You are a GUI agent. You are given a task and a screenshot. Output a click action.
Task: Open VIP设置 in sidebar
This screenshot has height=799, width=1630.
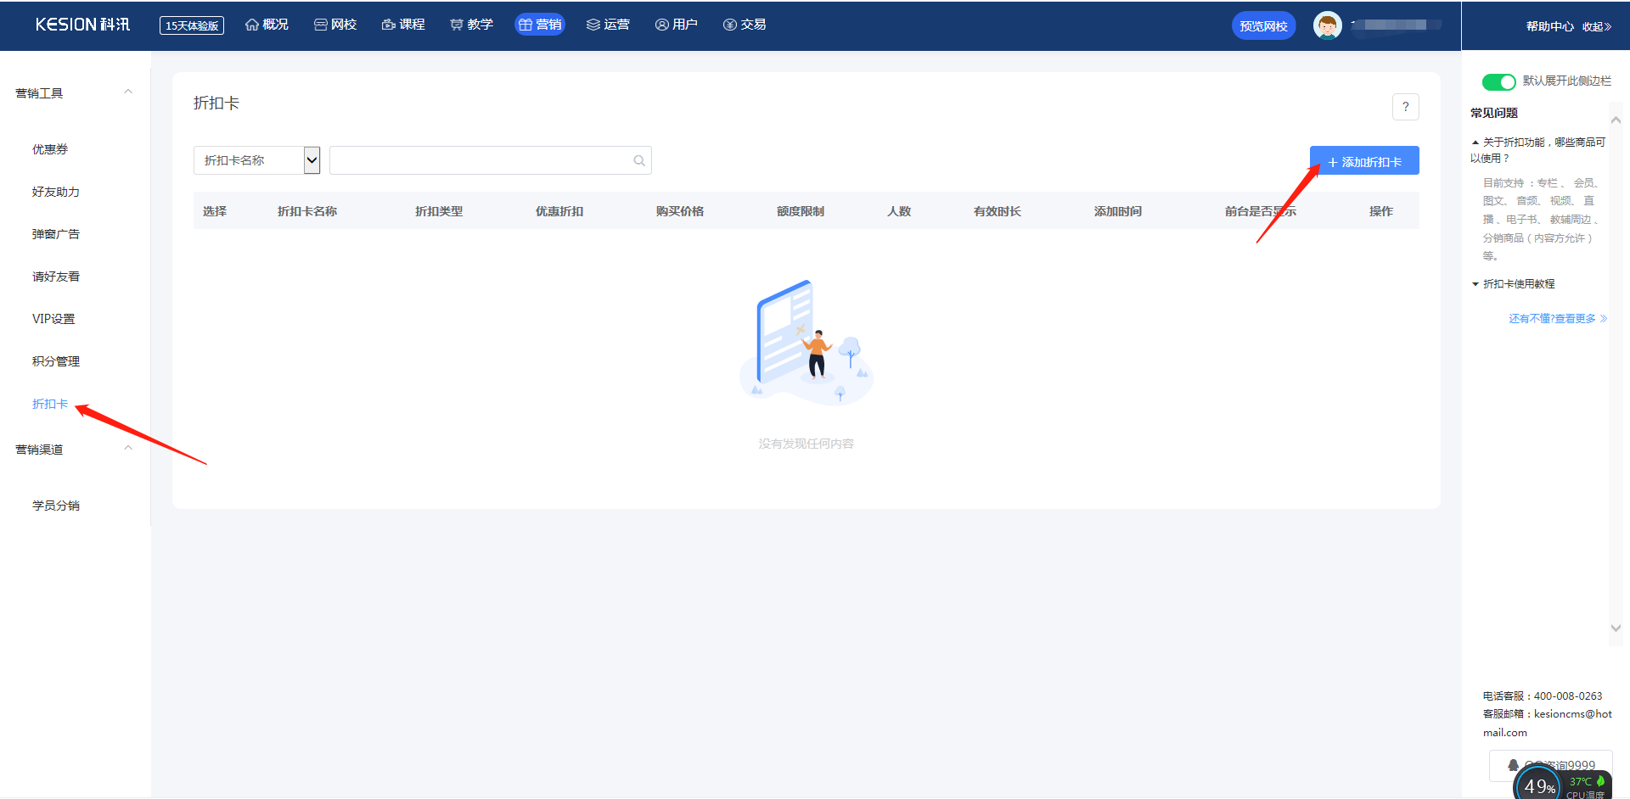coord(53,319)
